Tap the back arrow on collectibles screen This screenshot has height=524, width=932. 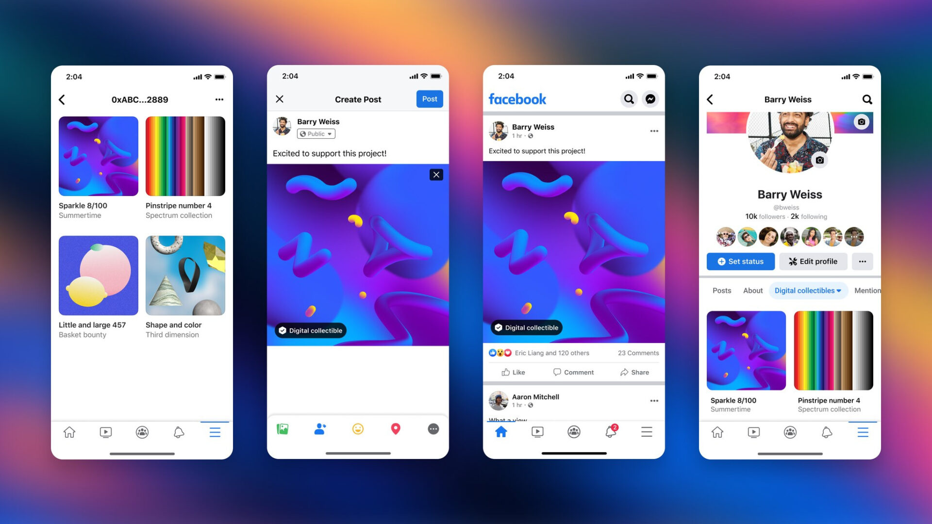pyautogui.click(x=62, y=98)
